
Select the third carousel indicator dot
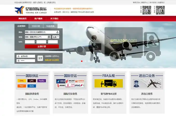coord(89,61)
